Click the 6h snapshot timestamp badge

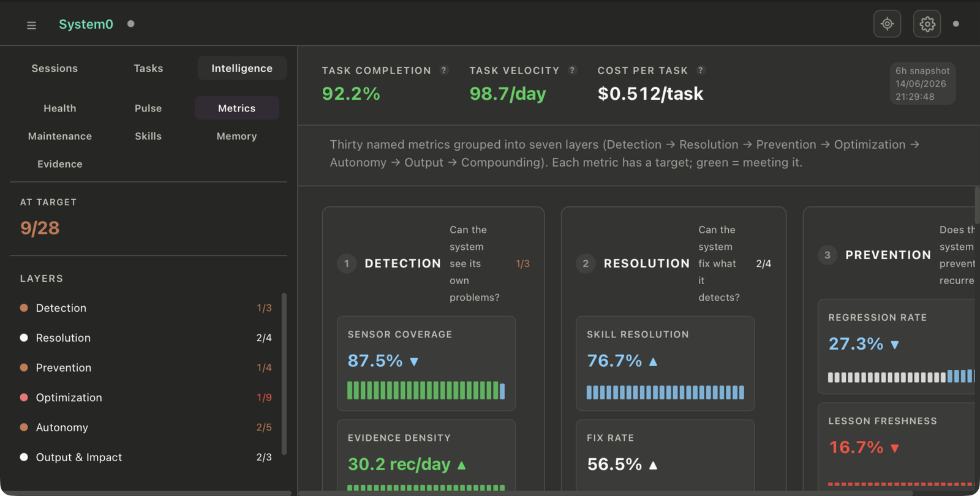(922, 83)
